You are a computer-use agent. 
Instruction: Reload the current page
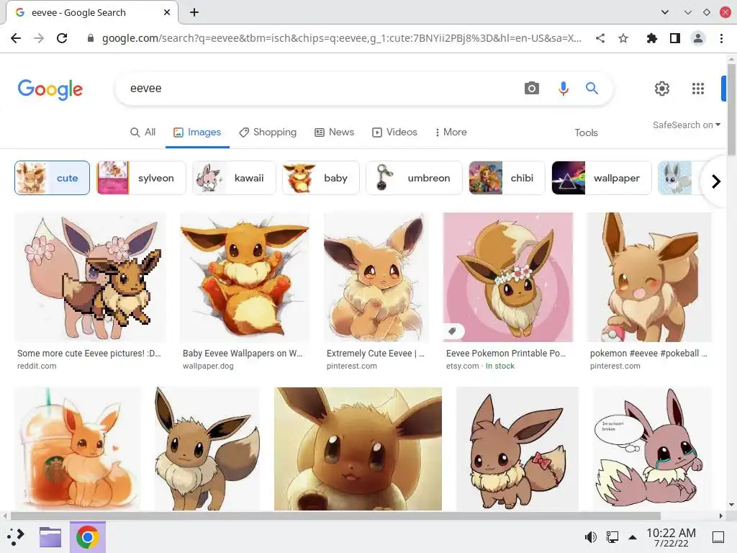62,38
